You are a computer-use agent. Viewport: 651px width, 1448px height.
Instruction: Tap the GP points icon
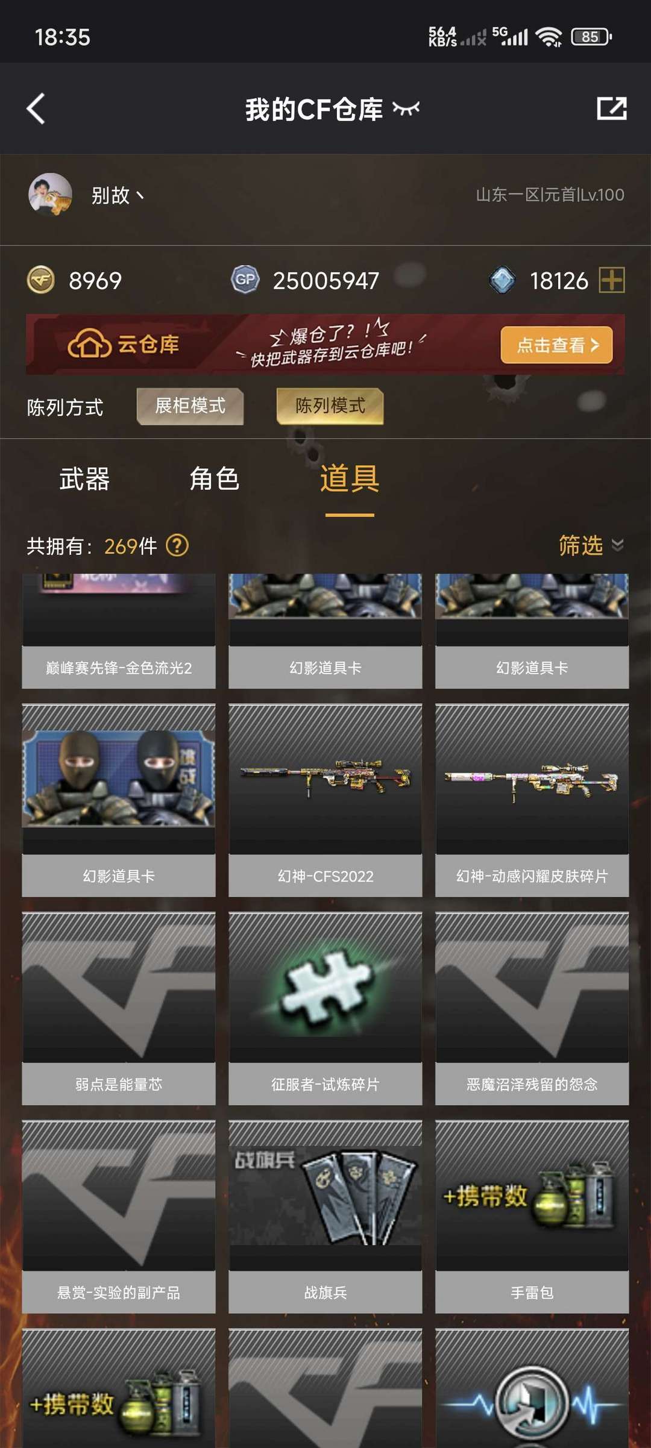tap(245, 280)
